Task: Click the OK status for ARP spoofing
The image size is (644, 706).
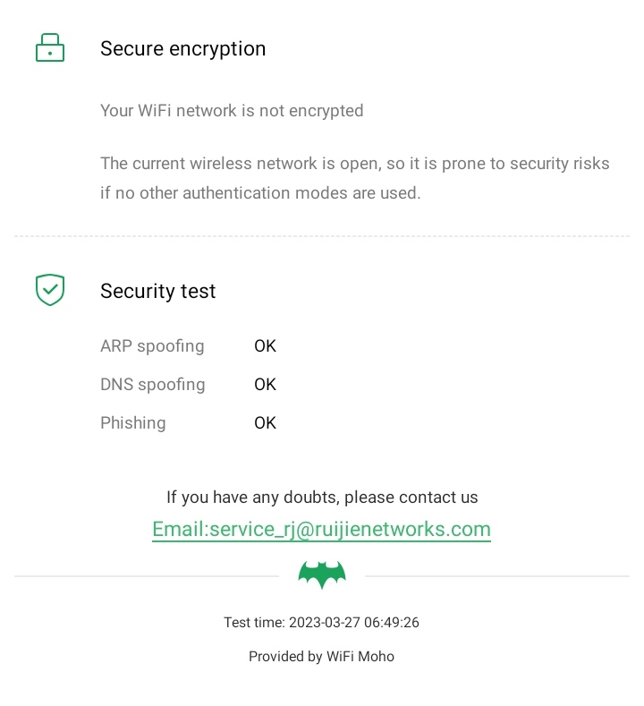Action: click(265, 345)
